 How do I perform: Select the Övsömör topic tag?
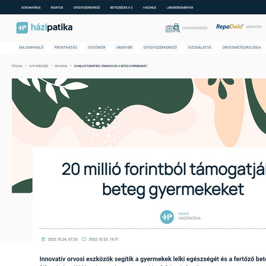[97, 47]
